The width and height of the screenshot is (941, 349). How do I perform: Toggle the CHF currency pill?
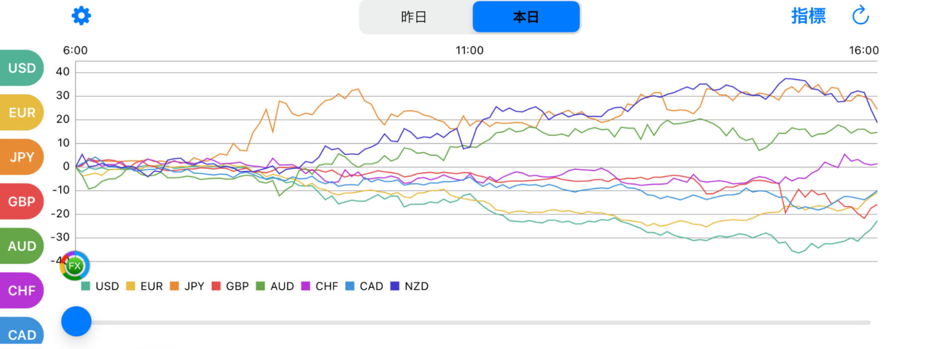point(22,290)
